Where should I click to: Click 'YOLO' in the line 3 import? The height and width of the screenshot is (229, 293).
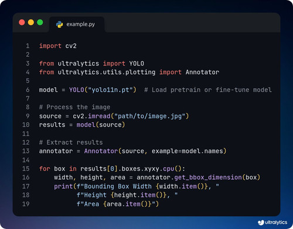(x=137, y=64)
